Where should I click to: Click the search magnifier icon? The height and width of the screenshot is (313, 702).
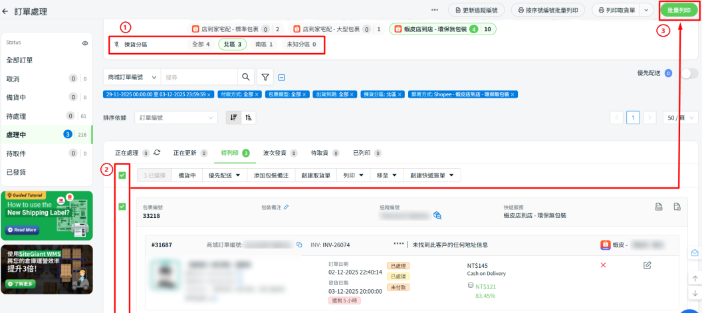point(246,77)
